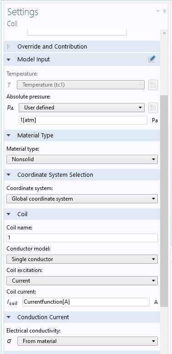Viewport: 172px width, 354px height.
Task: Open the Material type Nonsolid dropdown
Action: tap(82, 159)
